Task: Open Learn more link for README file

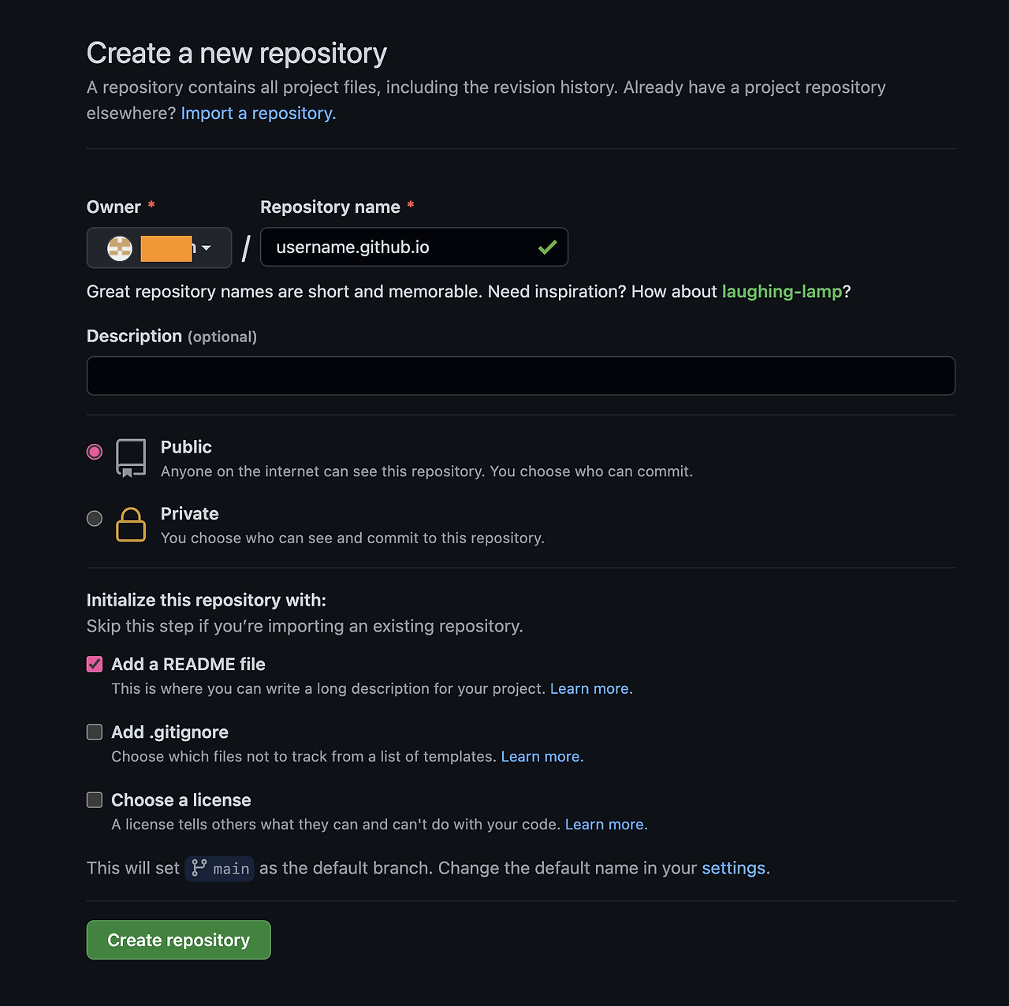Action: click(x=591, y=688)
